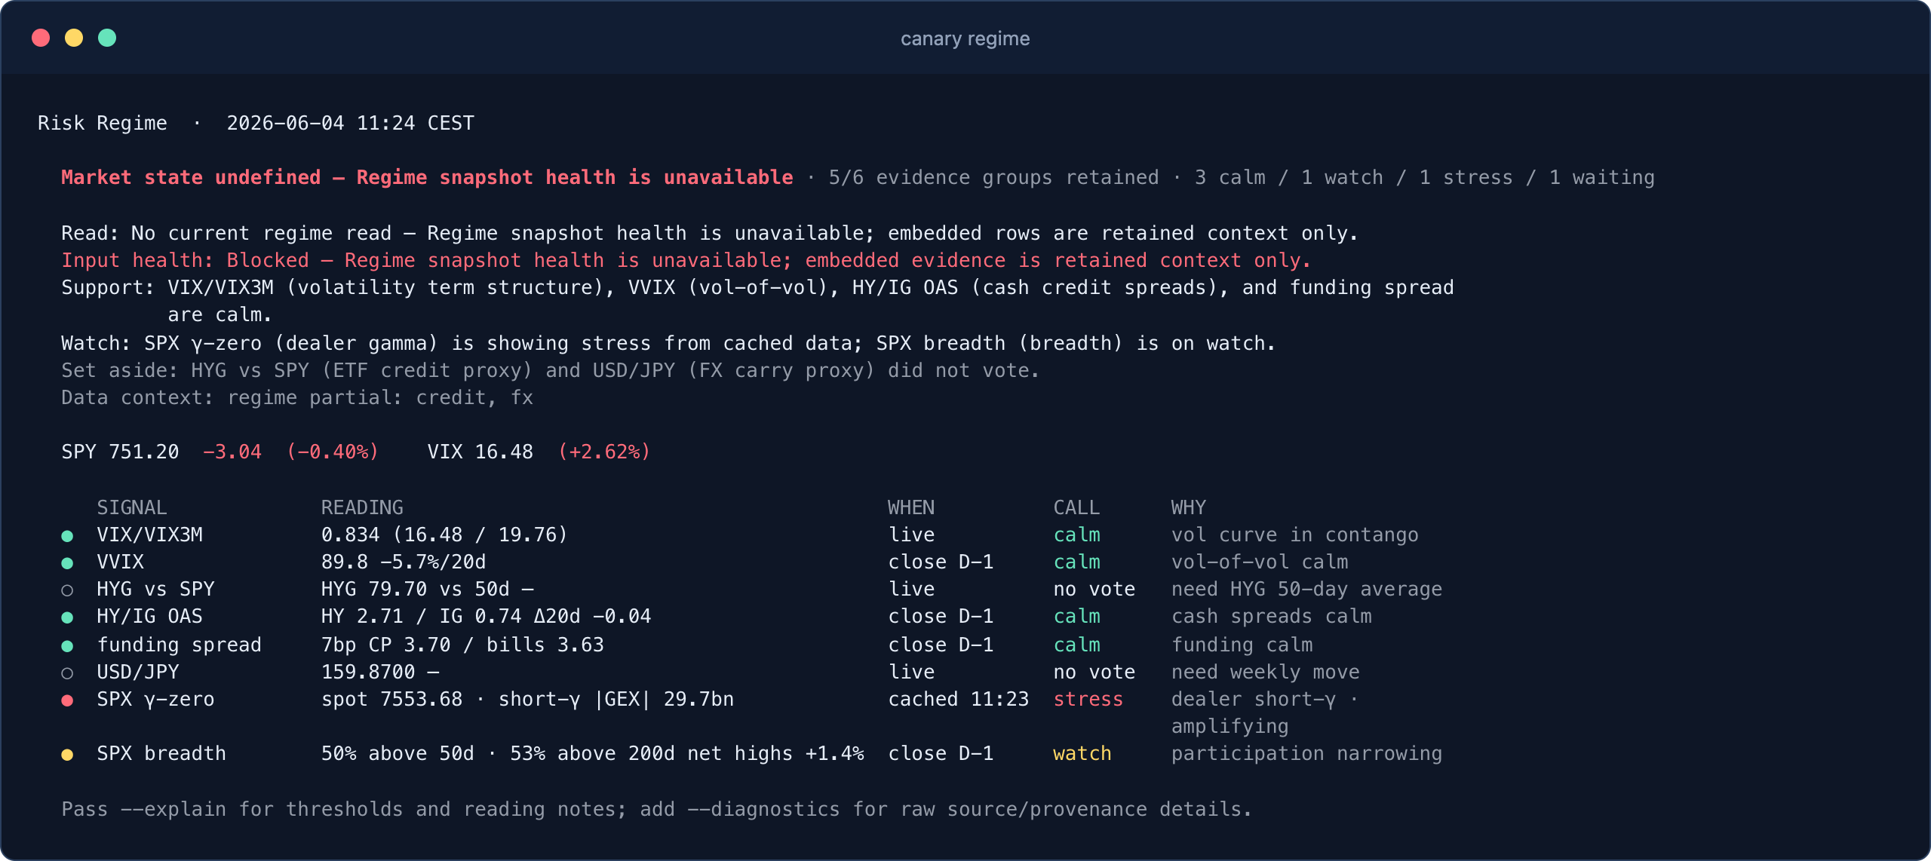Click the reading '89.8 -5.7%/20d'
The height and width of the screenshot is (861, 1931).
(x=404, y=562)
